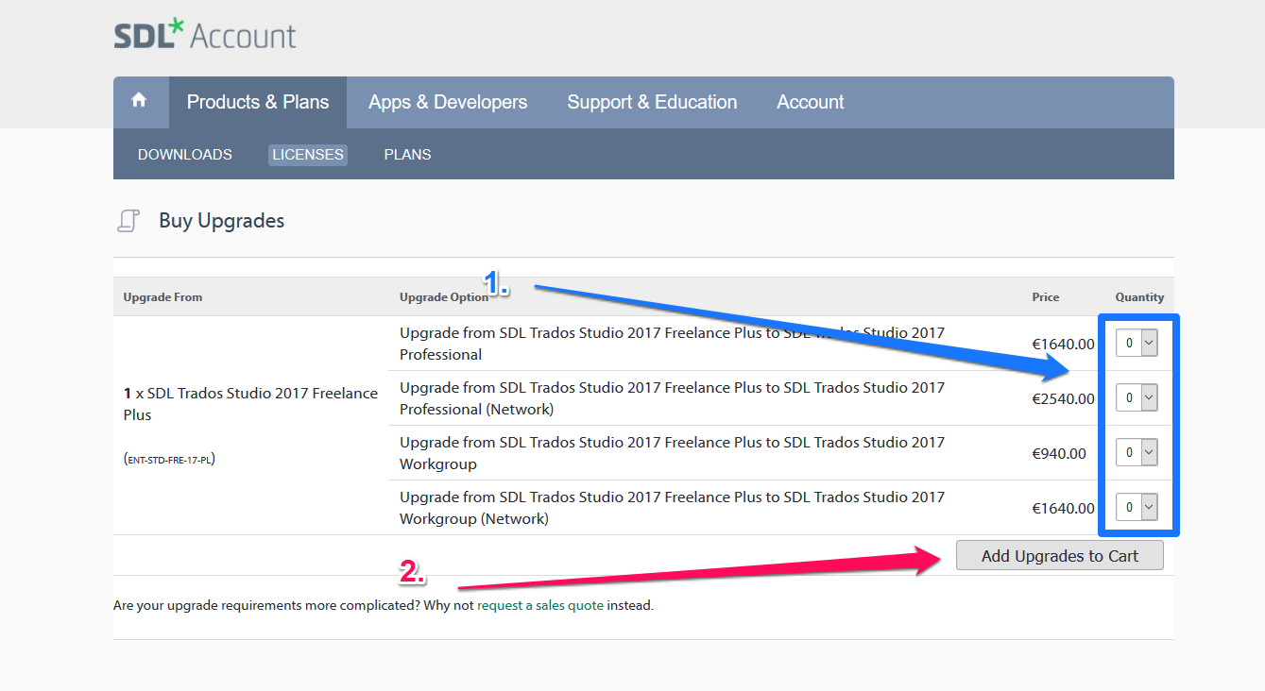Go to the home icon tab

pos(140,100)
